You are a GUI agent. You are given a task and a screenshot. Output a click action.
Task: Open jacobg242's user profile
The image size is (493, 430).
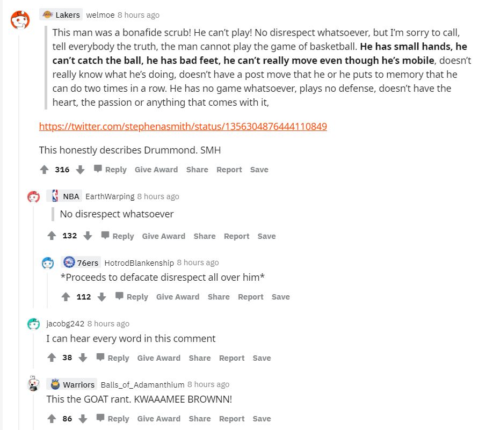[x=65, y=324]
